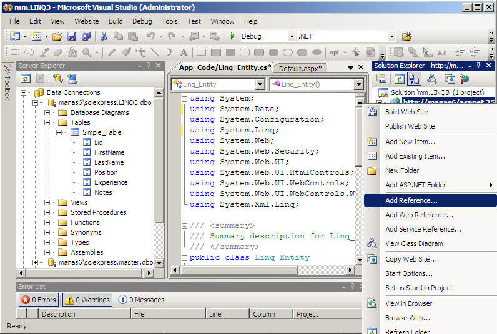Toggle auto-hide pin on Error List
The image size is (497, 334).
pyautogui.click(x=353, y=286)
